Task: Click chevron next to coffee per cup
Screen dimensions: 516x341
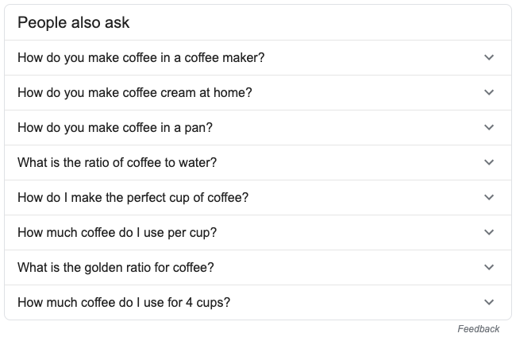Action: point(489,233)
